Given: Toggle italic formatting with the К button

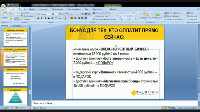Looking at the screenshot, I should (42, 18).
